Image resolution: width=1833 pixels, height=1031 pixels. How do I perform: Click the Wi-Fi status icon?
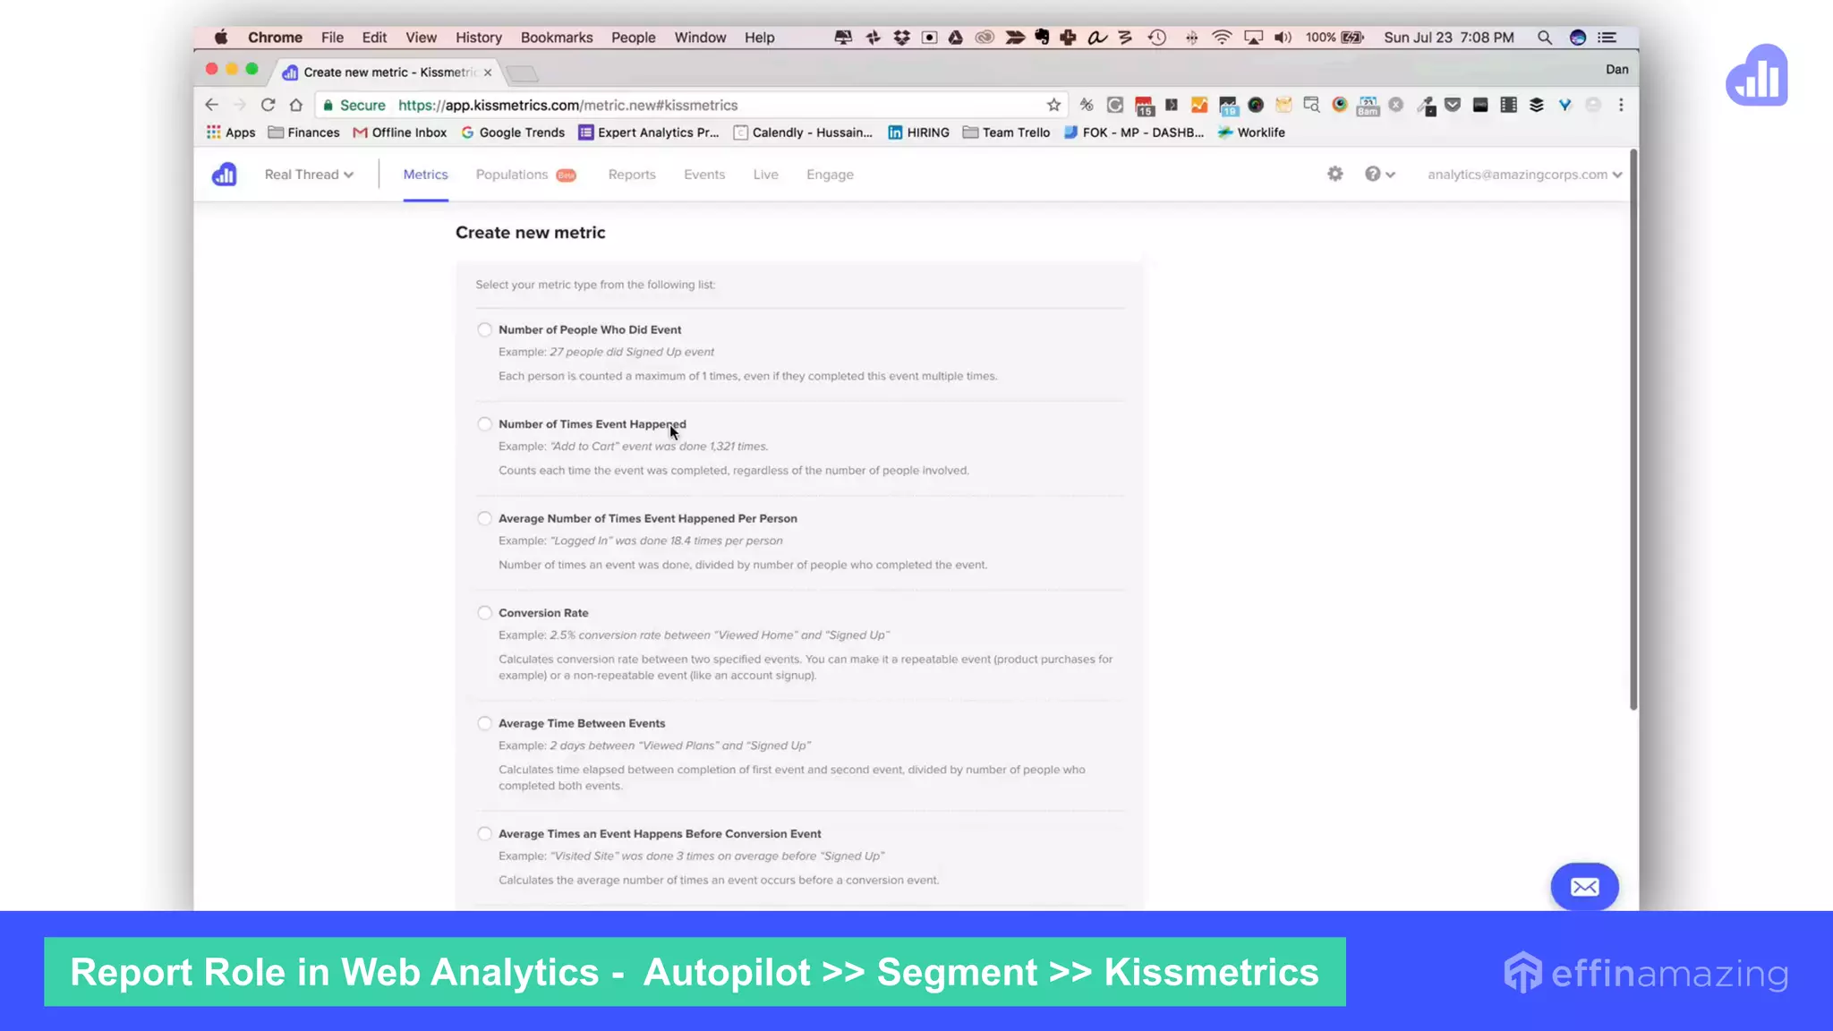[1222, 38]
